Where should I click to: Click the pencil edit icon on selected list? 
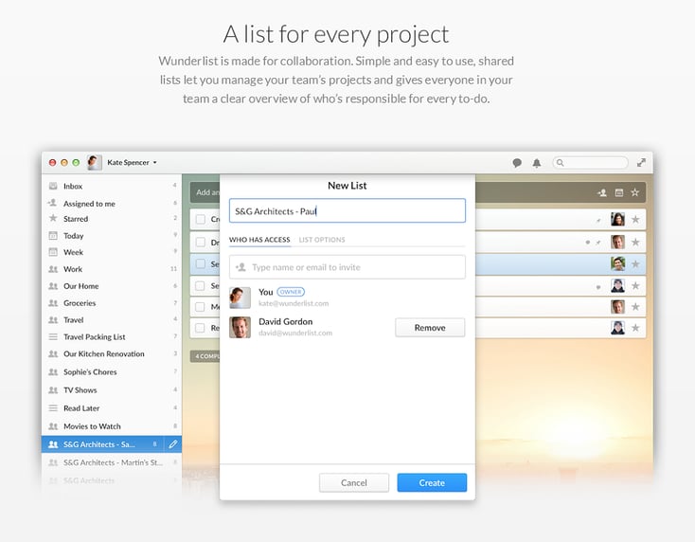pos(173,444)
